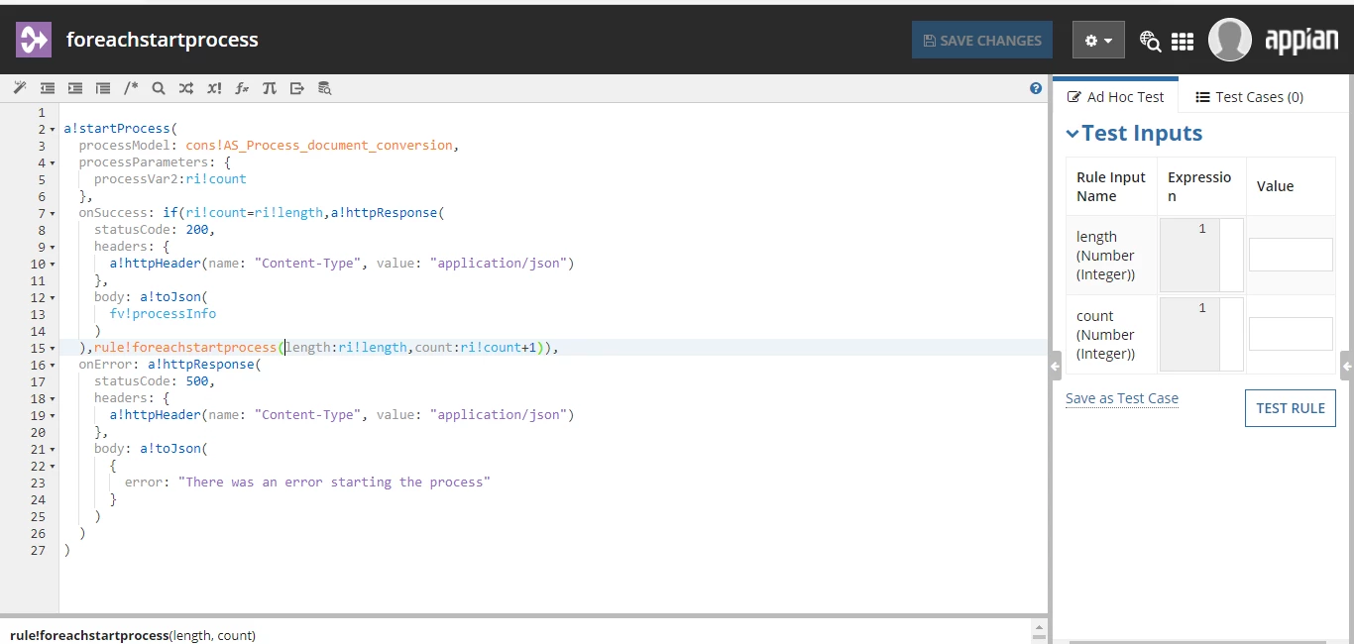
Task: Collapse the editor pane with left splitter arrow
Action: coord(1055,367)
